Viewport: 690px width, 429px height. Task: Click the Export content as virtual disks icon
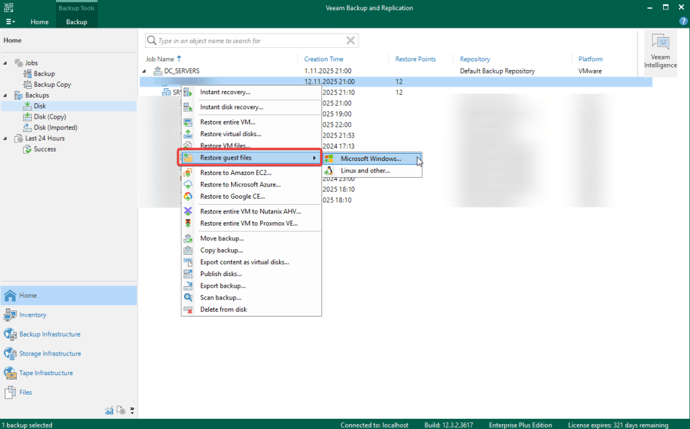pyautogui.click(x=188, y=262)
